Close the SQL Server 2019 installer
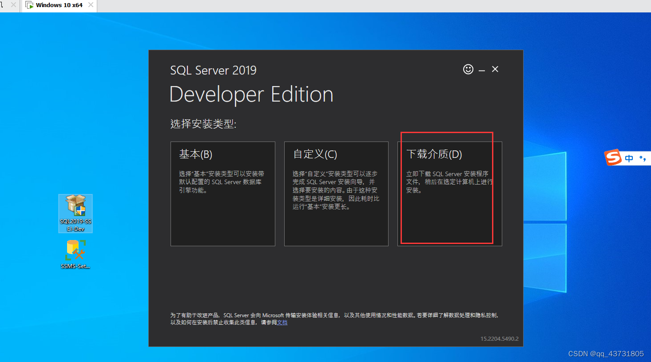Image resolution: width=651 pixels, height=362 pixels. (495, 69)
